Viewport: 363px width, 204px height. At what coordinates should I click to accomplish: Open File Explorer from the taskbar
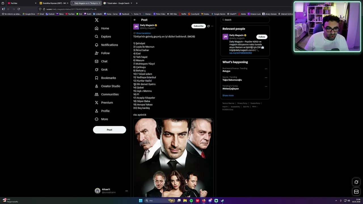coord(185,201)
